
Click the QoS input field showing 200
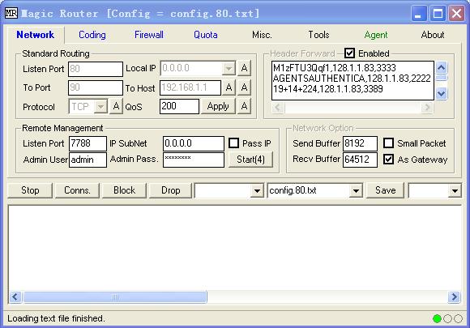point(179,106)
